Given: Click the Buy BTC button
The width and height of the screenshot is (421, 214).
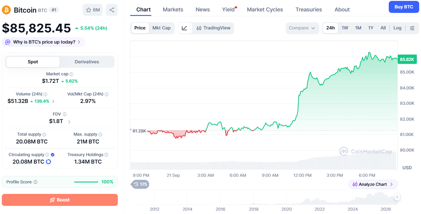Looking at the screenshot, I should point(404,7).
